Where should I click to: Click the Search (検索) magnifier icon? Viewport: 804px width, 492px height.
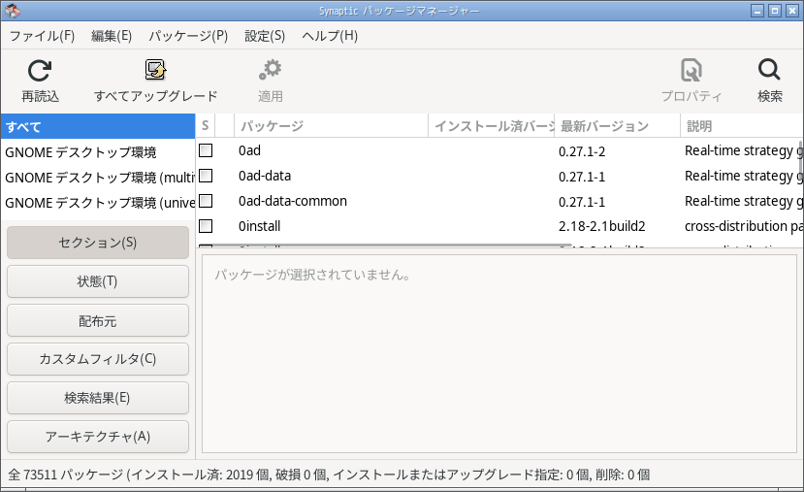(x=769, y=71)
